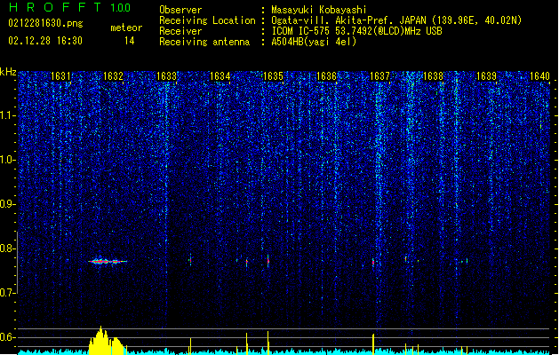The width and height of the screenshot is (559, 355).
Task: Click the 1633 time marker
Action: point(167,76)
